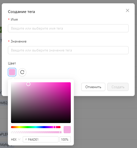Click the opacity slider's handle at right end
Screen dimensions: 137x148
[x=61, y=132]
